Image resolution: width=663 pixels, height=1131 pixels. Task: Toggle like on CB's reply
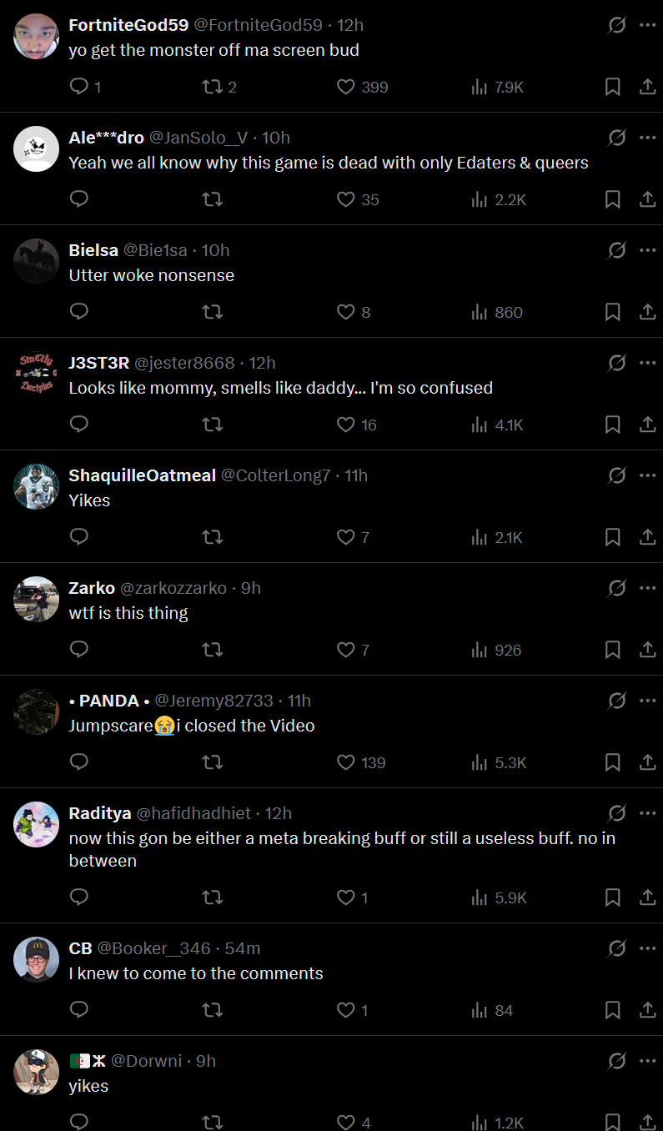[x=352, y=1010]
